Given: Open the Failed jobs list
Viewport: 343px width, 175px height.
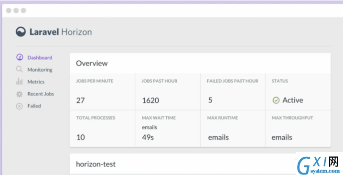Looking at the screenshot, I should [34, 106].
